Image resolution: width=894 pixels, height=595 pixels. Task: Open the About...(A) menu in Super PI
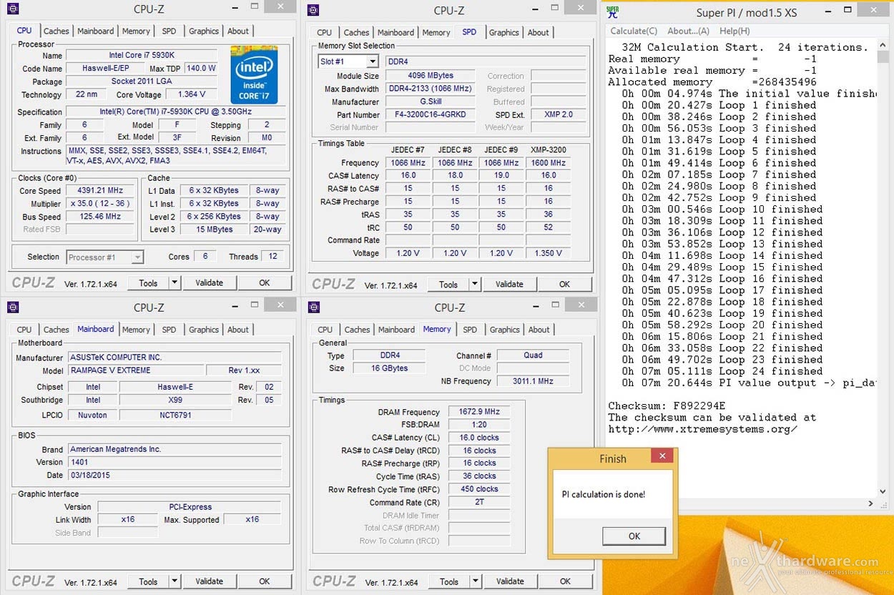pyautogui.click(x=688, y=31)
